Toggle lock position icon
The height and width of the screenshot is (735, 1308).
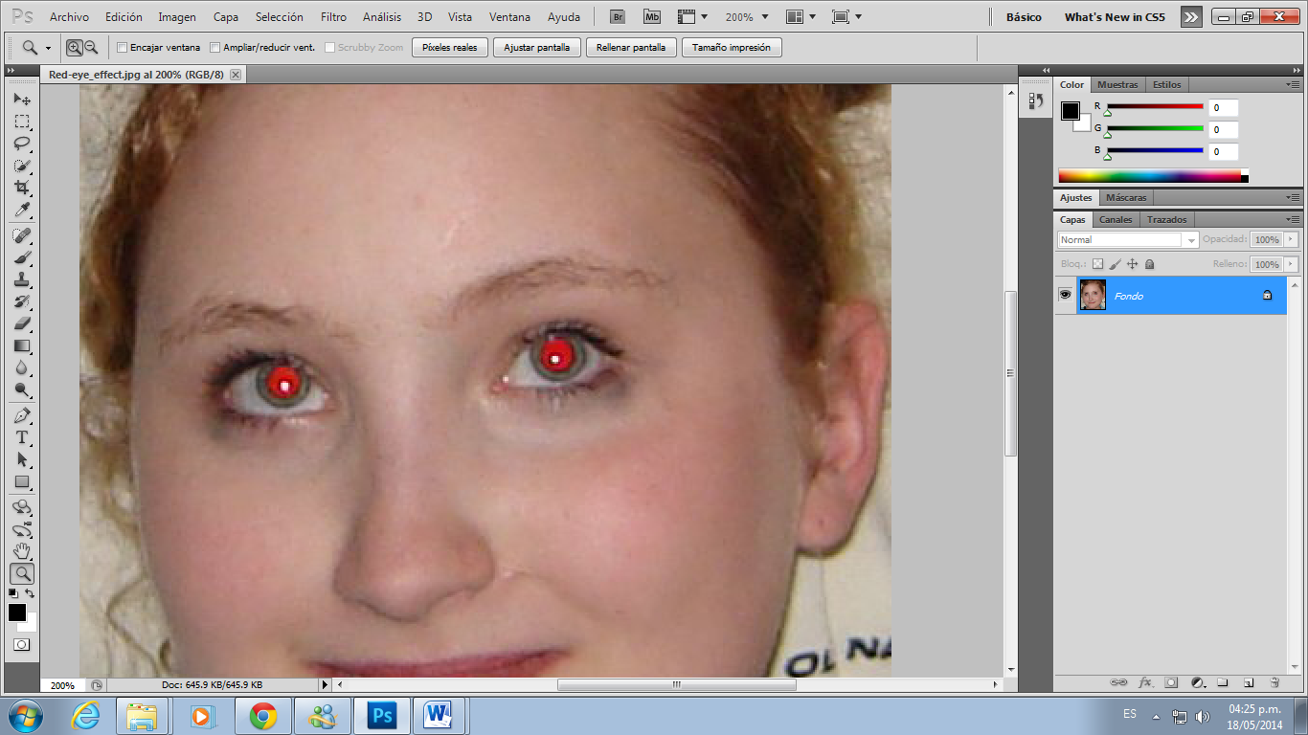[1132, 264]
